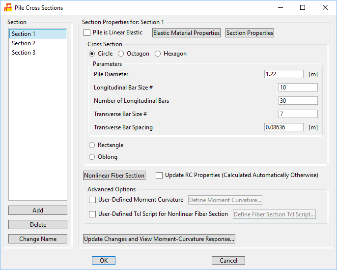The width and height of the screenshot is (337, 270).
Task: Choose the Octagon cross section
Action: click(x=121, y=54)
